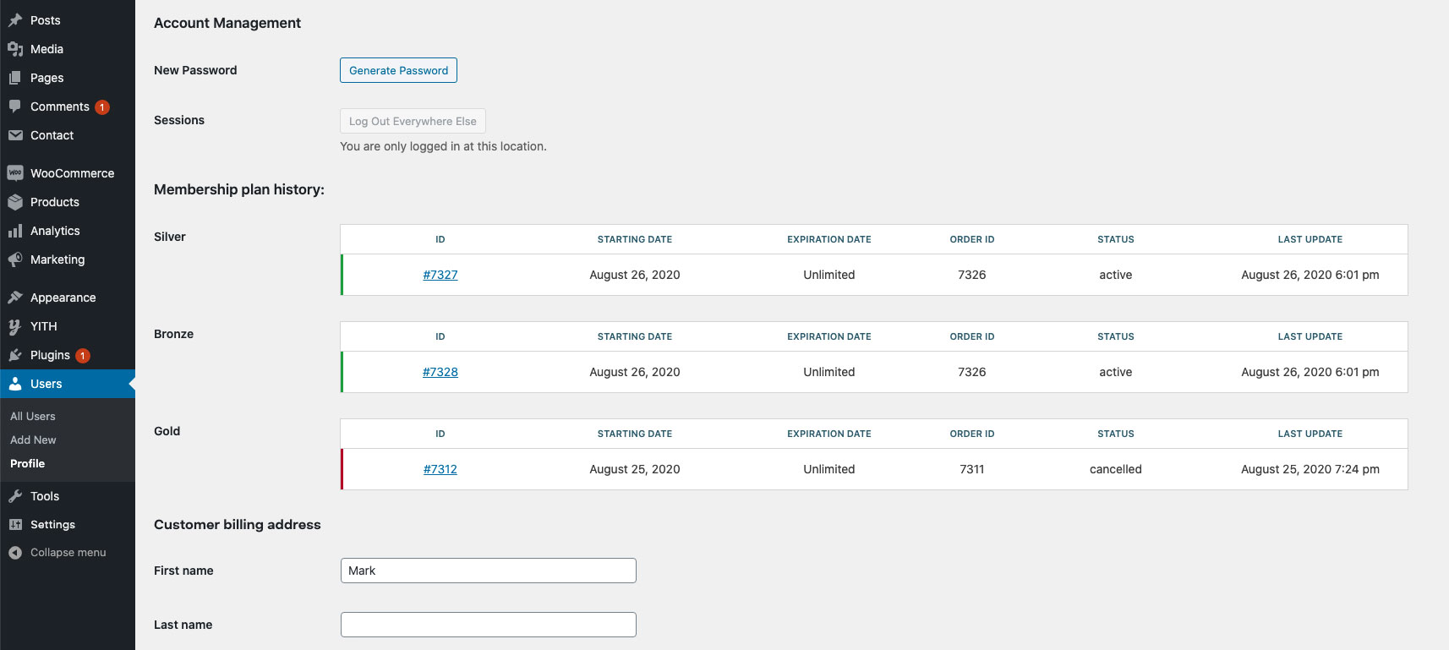Select the Profile submenu link
1449x650 pixels.
point(27,463)
